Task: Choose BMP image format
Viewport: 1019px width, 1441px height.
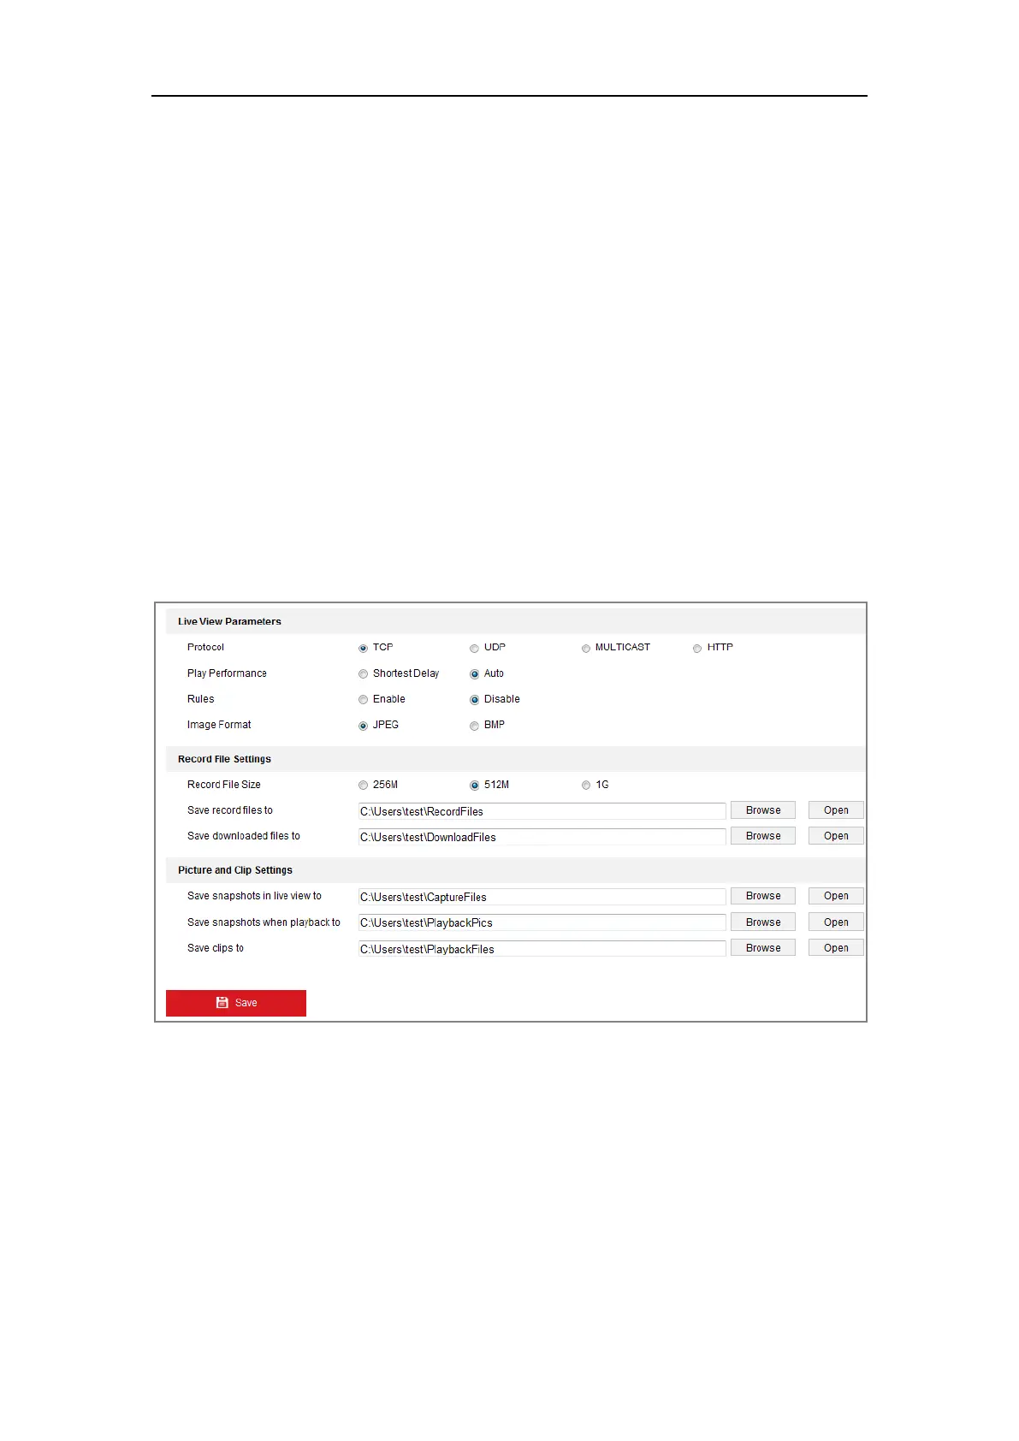Action: (474, 726)
